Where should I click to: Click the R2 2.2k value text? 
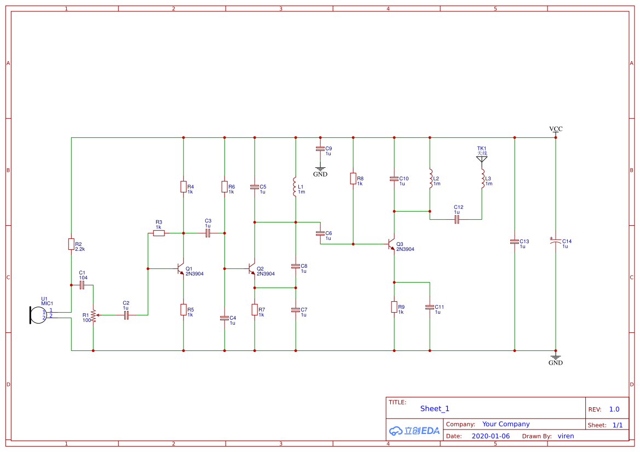pyautogui.click(x=80, y=249)
